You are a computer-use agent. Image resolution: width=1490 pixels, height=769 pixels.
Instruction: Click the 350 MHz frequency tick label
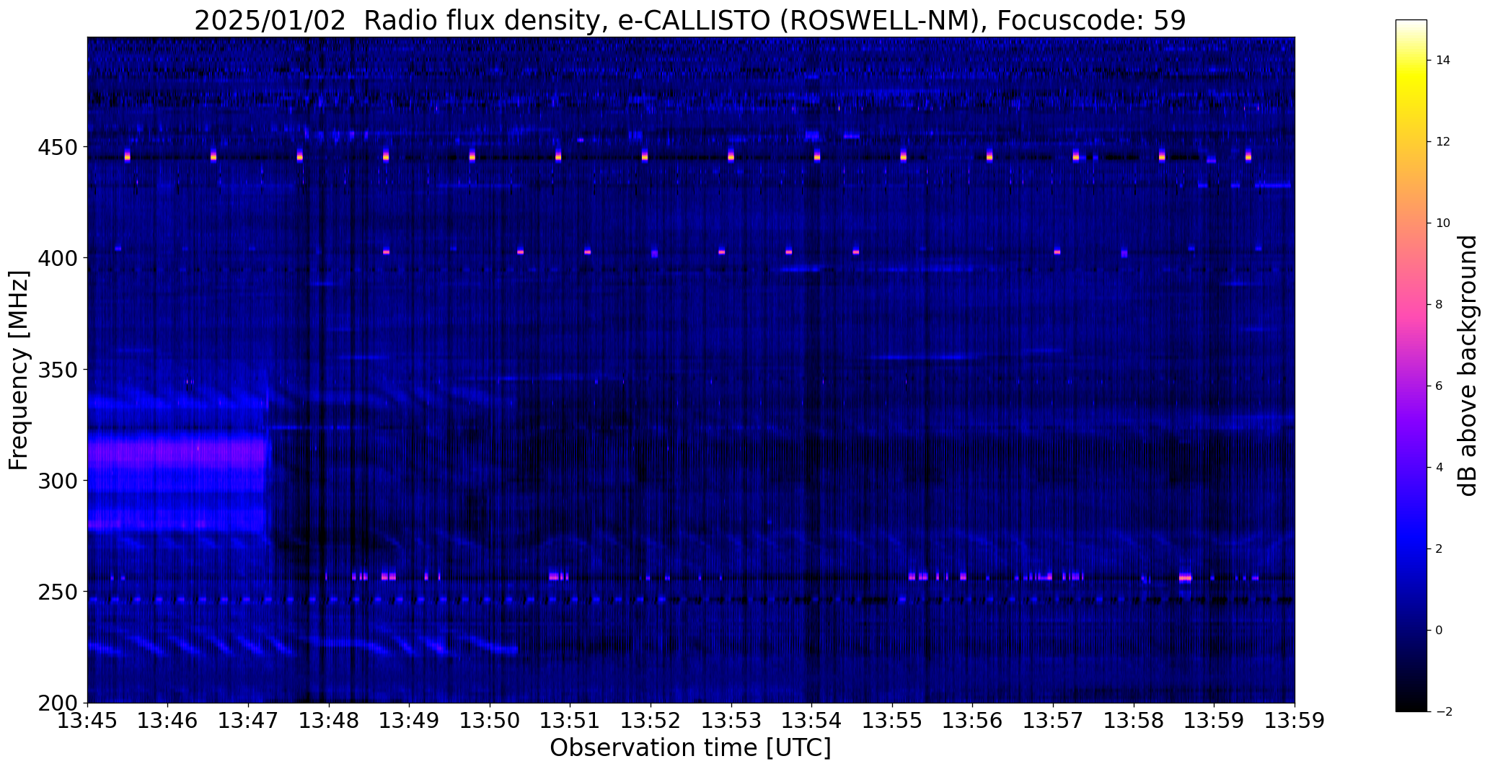57,370
